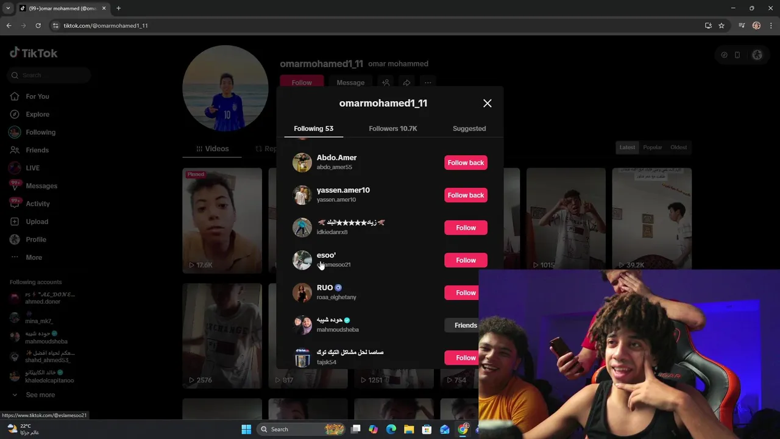
Task: Bookmark this page with the star icon
Action: [721, 26]
